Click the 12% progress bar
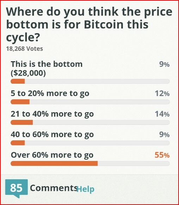The image size is (179, 205). 90,102
